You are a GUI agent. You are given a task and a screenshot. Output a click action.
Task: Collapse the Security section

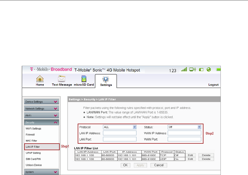pyautogui.click(x=42, y=122)
